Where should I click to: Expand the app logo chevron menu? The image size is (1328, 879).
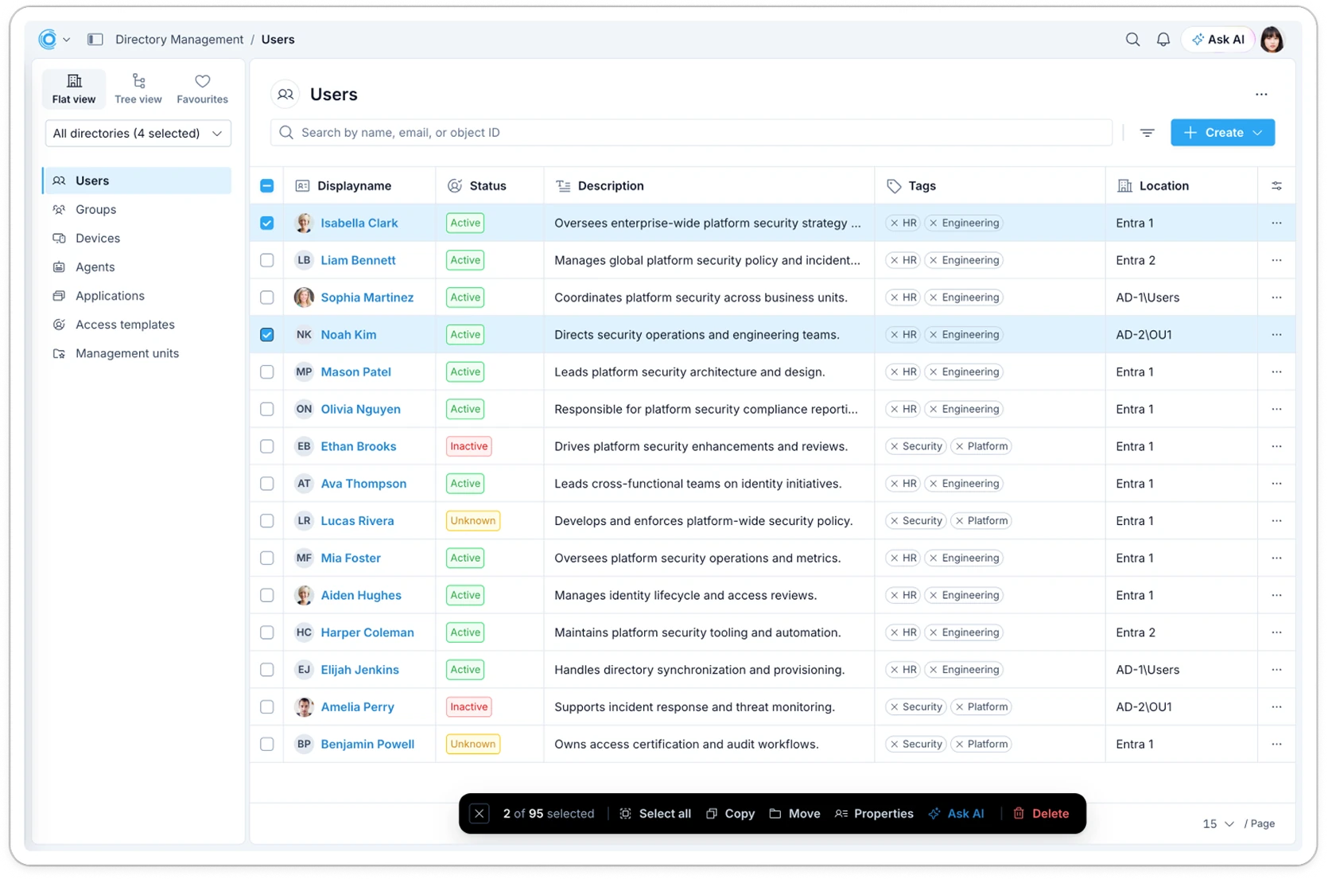(67, 39)
